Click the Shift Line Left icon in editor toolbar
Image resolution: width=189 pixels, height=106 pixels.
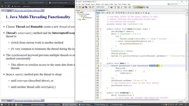[x=136, y=13]
